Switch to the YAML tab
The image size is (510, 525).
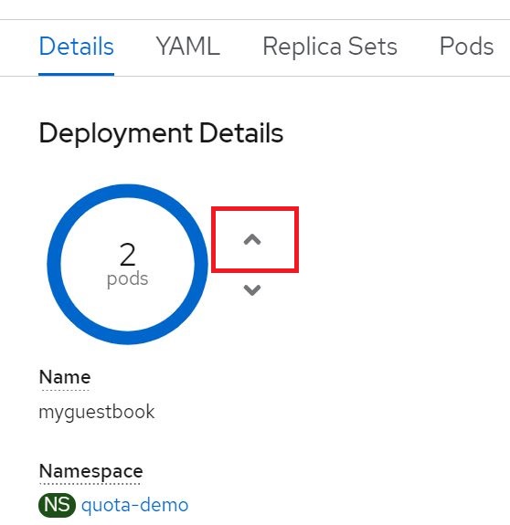[188, 47]
